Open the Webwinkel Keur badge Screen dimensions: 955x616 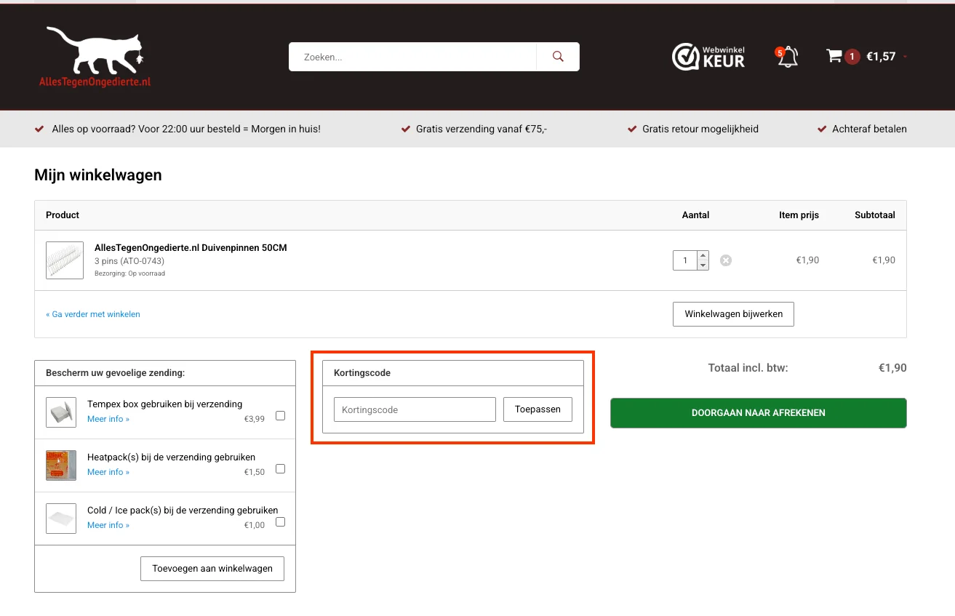coord(708,57)
